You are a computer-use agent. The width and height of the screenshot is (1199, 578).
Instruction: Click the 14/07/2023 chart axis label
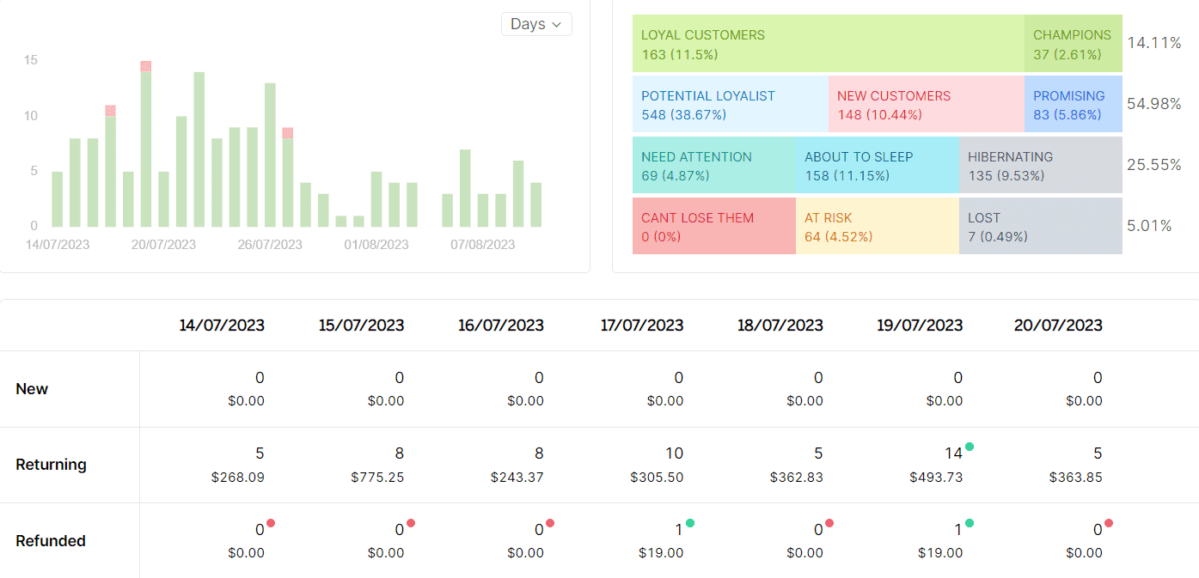point(58,245)
